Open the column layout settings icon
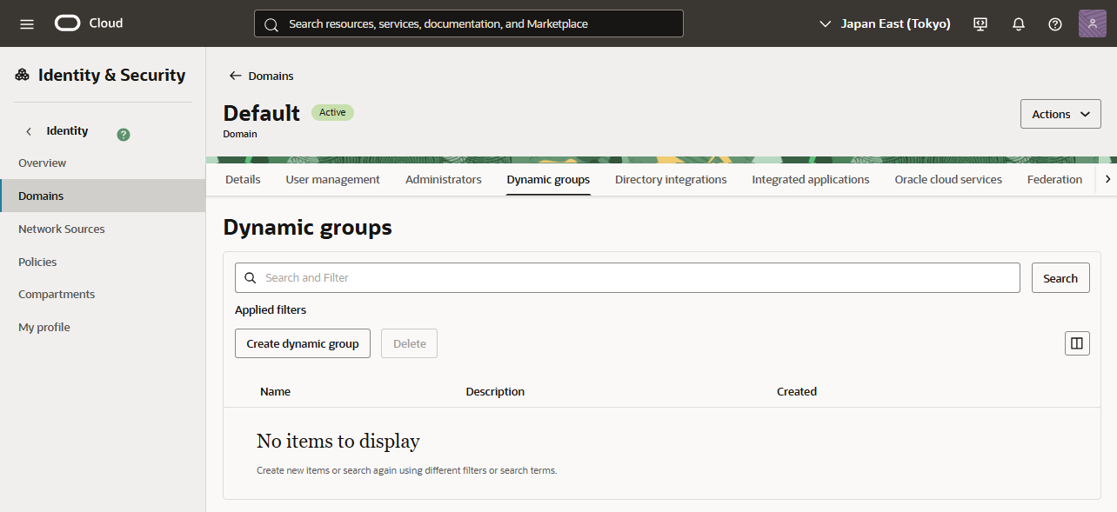This screenshot has height=512, width=1117. [1077, 343]
